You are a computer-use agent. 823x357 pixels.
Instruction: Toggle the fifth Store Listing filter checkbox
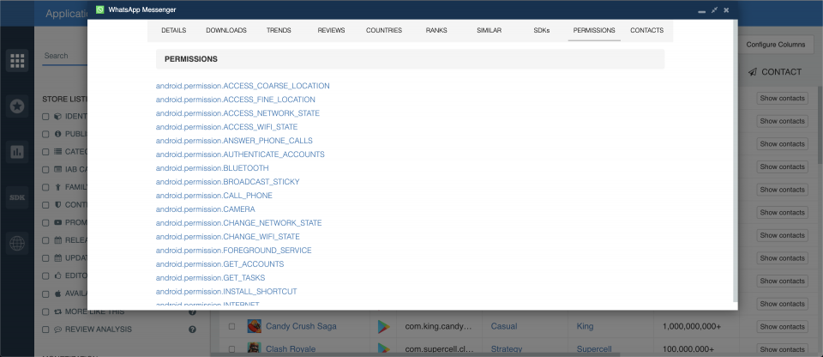[45, 187]
